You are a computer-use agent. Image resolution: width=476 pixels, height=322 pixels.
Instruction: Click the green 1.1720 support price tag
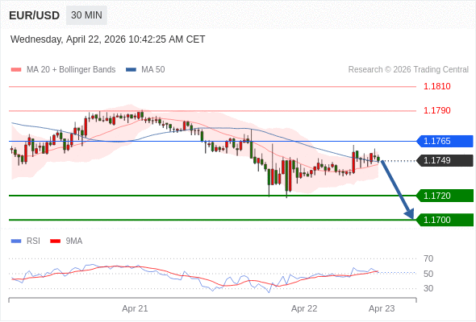pyautogui.click(x=445, y=196)
